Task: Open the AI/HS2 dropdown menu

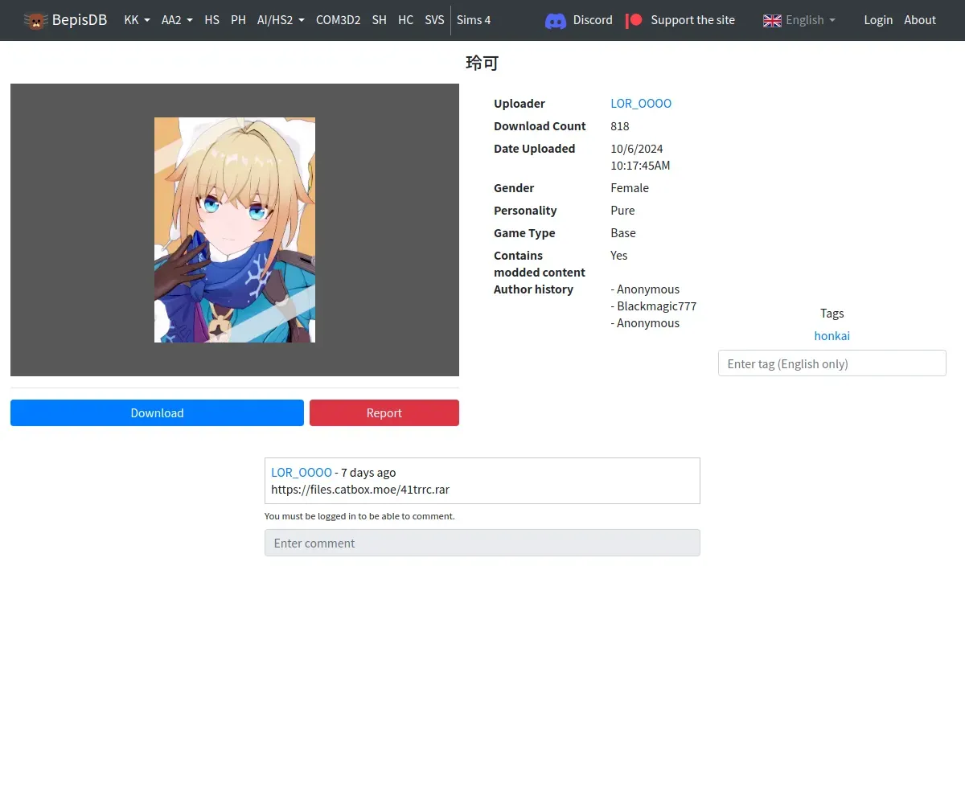Action: click(x=281, y=20)
